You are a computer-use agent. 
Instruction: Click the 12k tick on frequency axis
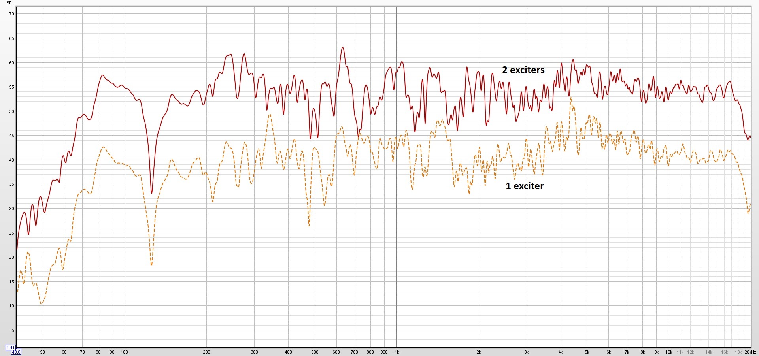coord(690,352)
